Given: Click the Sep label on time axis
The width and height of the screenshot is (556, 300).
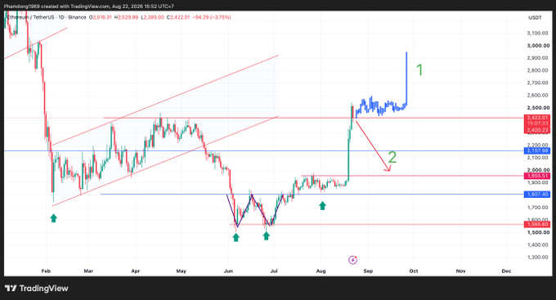Looking at the screenshot, I should (368, 271).
